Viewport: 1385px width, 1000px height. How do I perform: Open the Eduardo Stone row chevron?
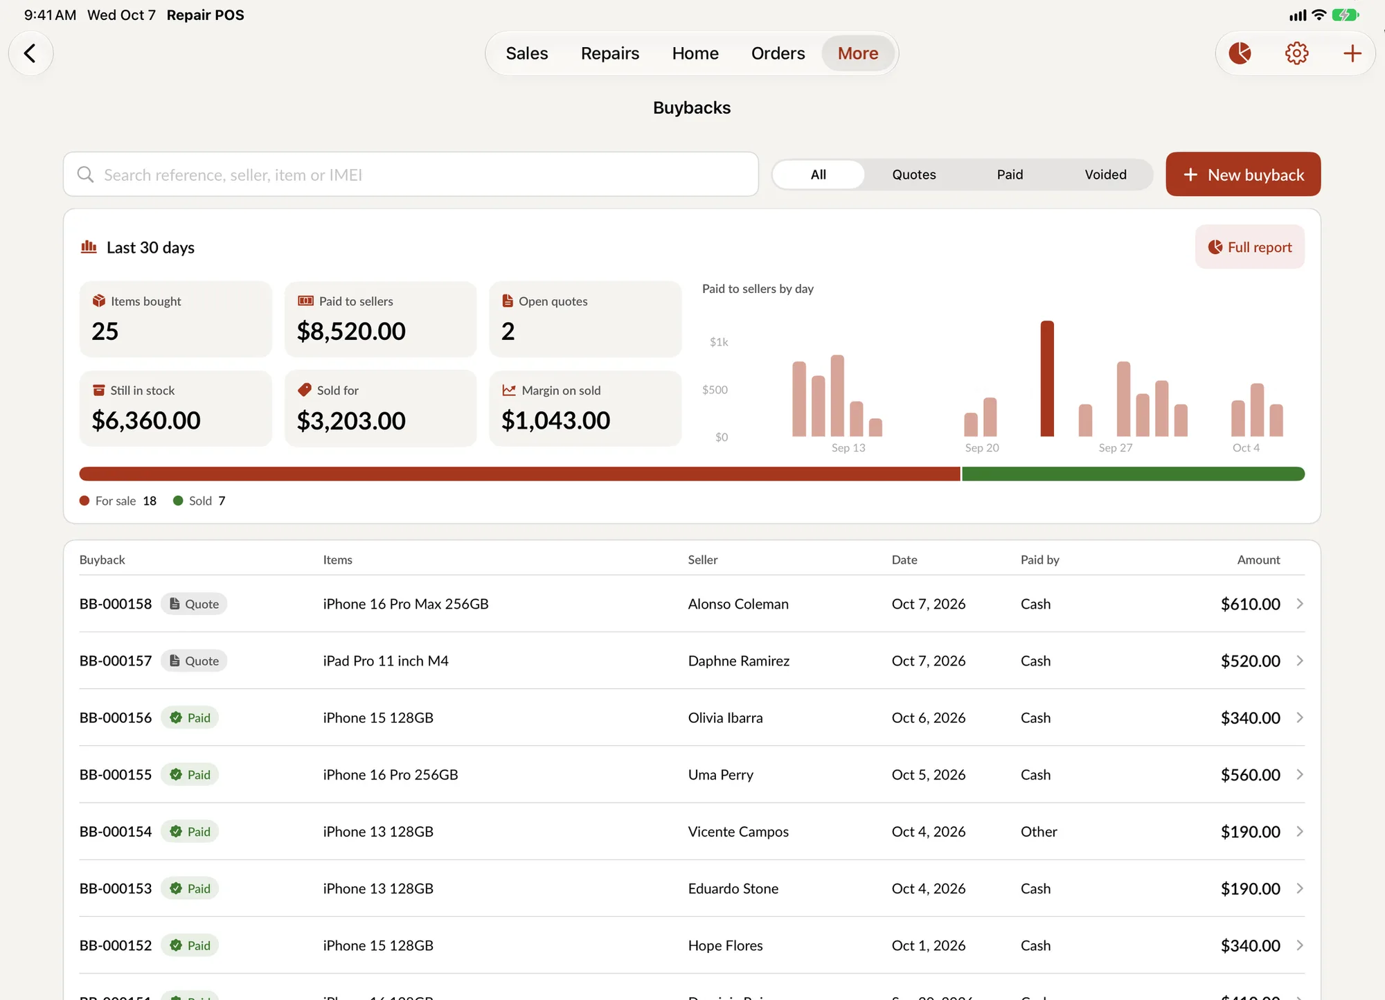tap(1300, 888)
